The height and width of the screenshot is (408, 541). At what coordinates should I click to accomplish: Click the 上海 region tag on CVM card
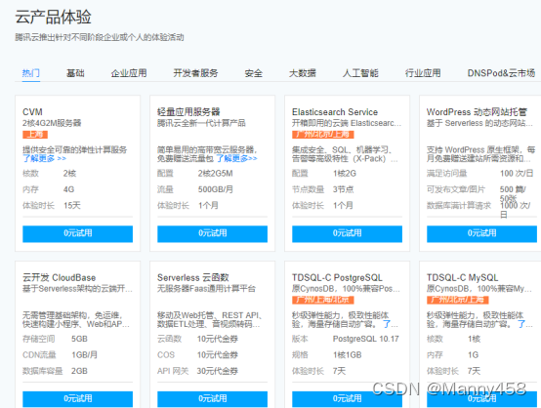pyautogui.click(x=35, y=135)
